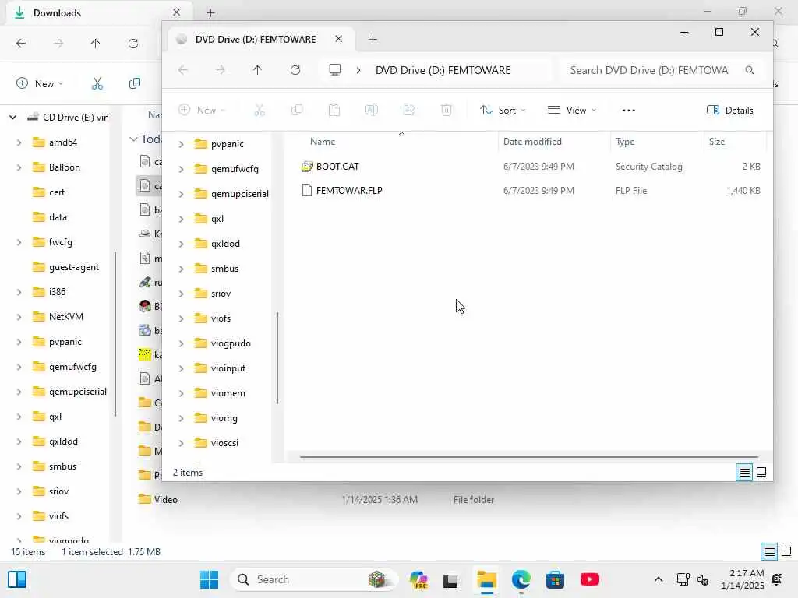Image resolution: width=798 pixels, height=598 pixels.
Task: Click the DVD window horizontal scrollbar
Action: point(529,456)
